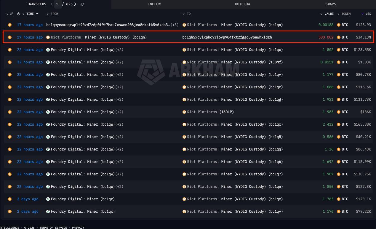376x229 pixels.
Task: Click link icon in table header
Action: click(x=12, y=14)
